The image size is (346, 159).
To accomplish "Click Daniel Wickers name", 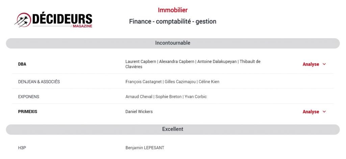I will [x=139, y=112].
